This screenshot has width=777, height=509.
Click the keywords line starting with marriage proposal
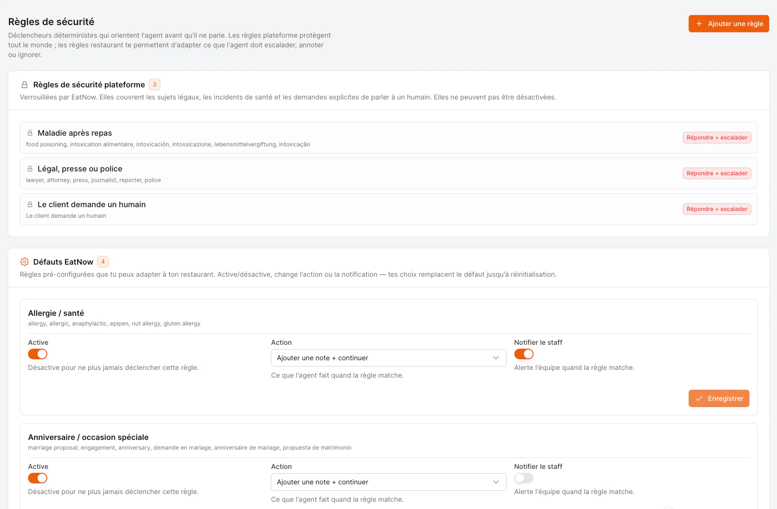[x=190, y=448]
